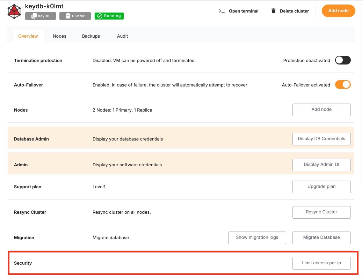
Task: Disable the Auto-Failover toggle
Action: pyautogui.click(x=342, y=85)
